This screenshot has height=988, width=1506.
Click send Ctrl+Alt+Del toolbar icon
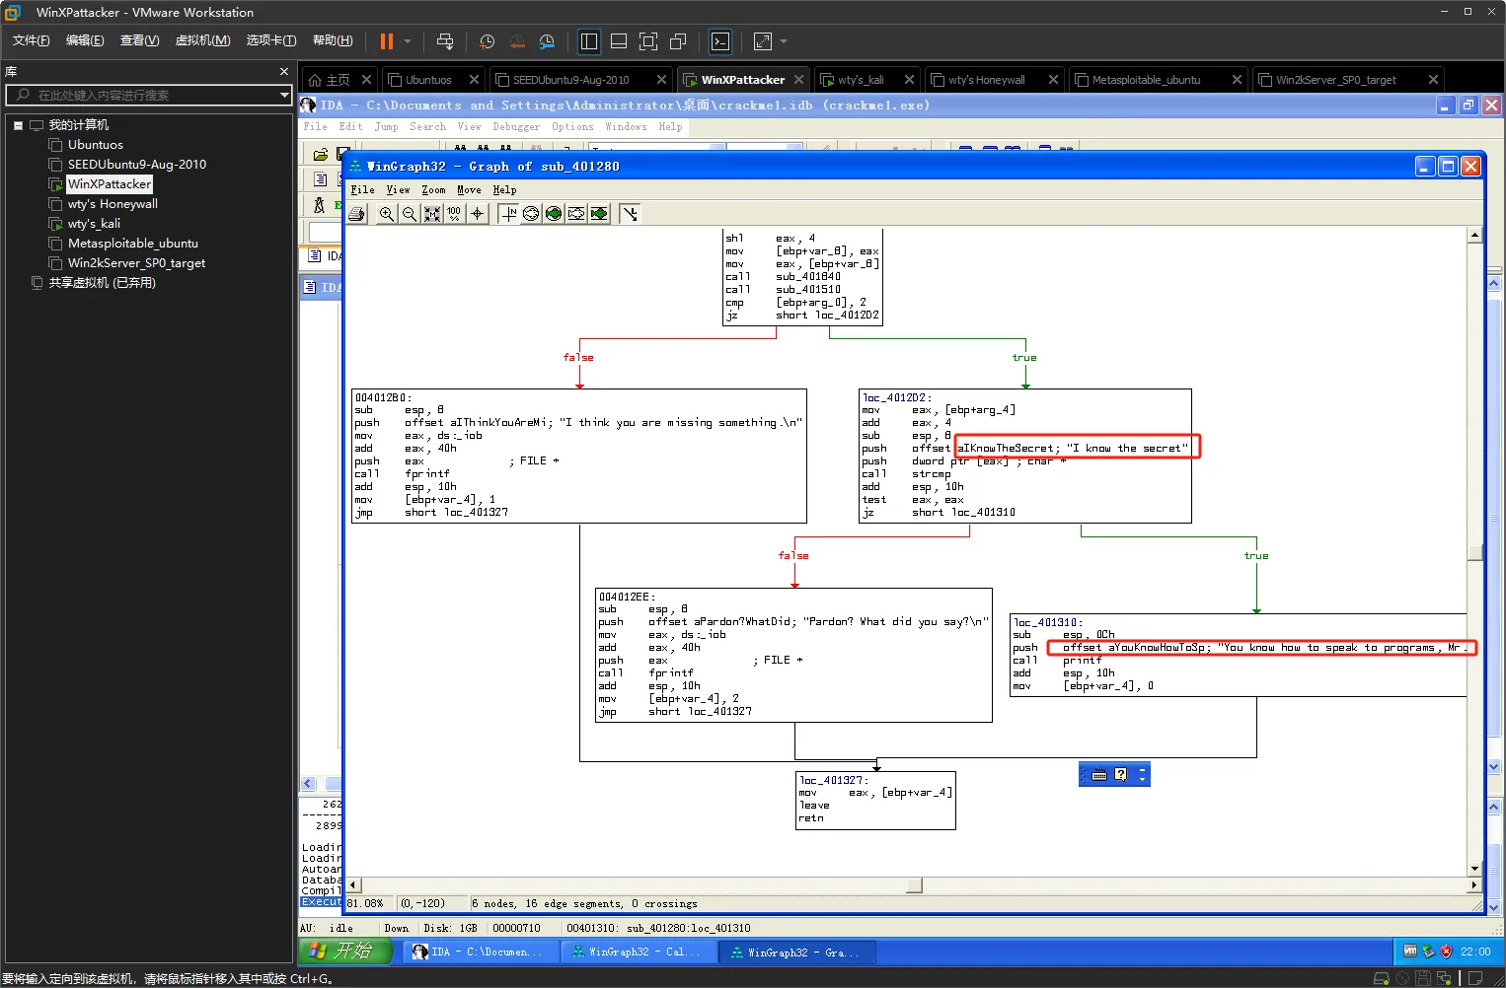445,41
